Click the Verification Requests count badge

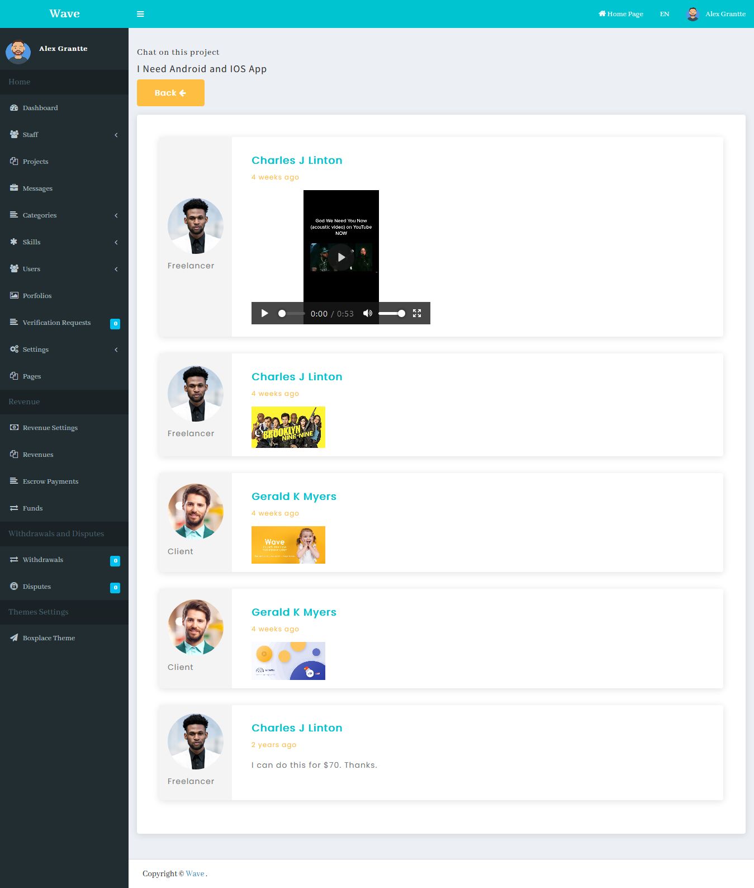(115, 323)
